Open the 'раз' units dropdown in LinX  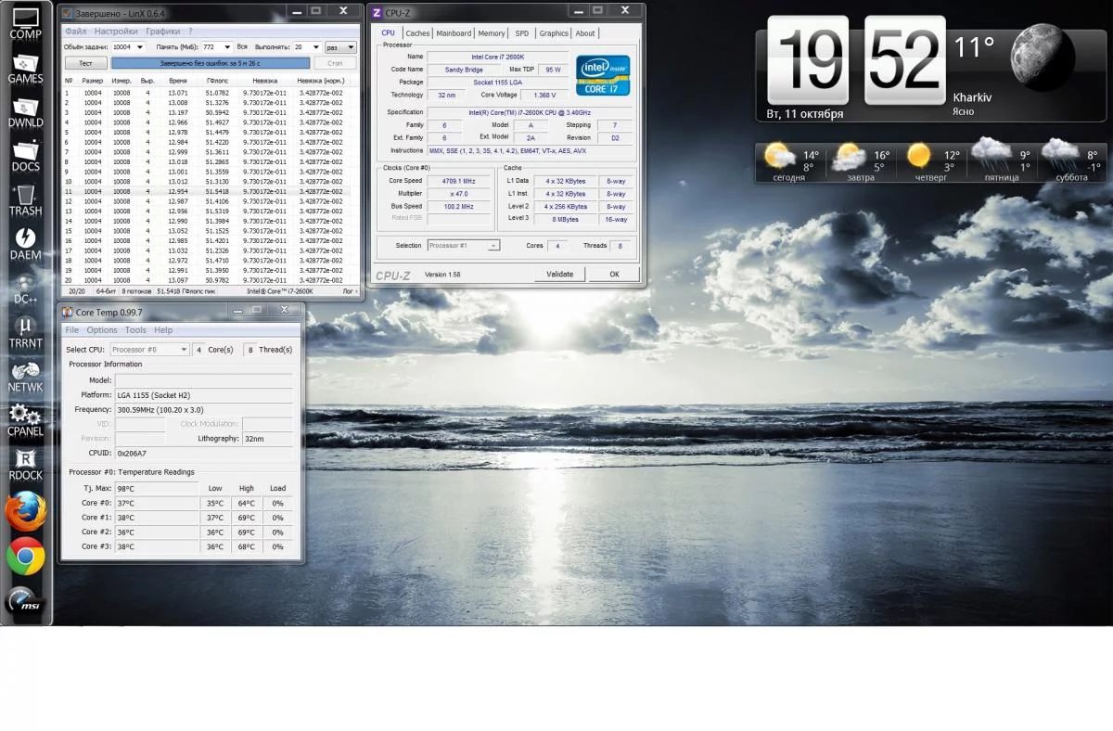[351, 47]
